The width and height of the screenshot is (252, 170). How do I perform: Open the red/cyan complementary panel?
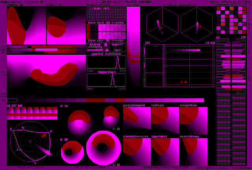(165, 118)
